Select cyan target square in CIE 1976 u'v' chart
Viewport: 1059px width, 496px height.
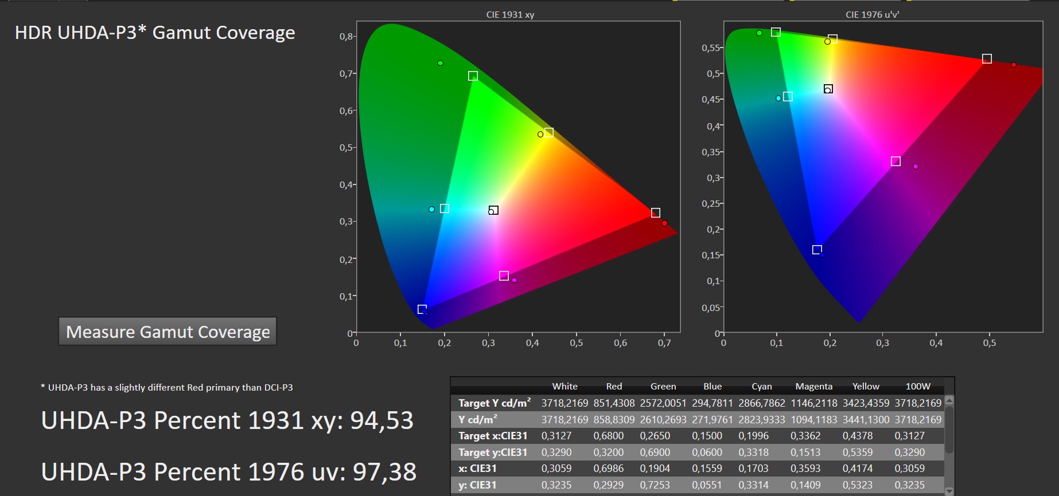click(x=788, y=97)
